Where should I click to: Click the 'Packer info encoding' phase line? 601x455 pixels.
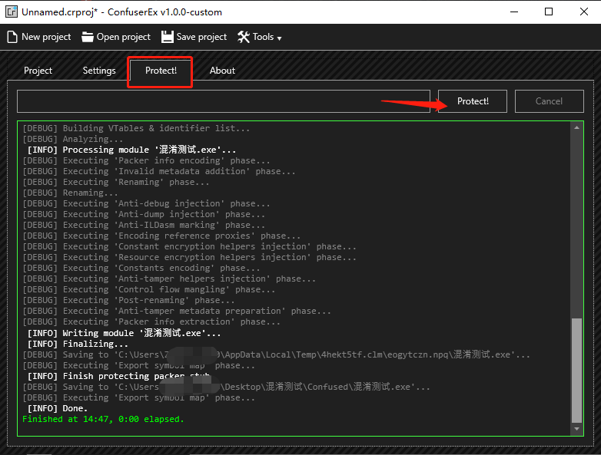[x=146, y=160]
